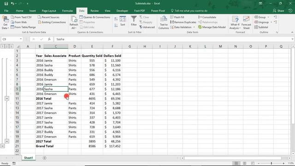Expand the formula bar
The height and width of the screenshot is (166, 295).
pyautogui.click(x=292, y=39)
